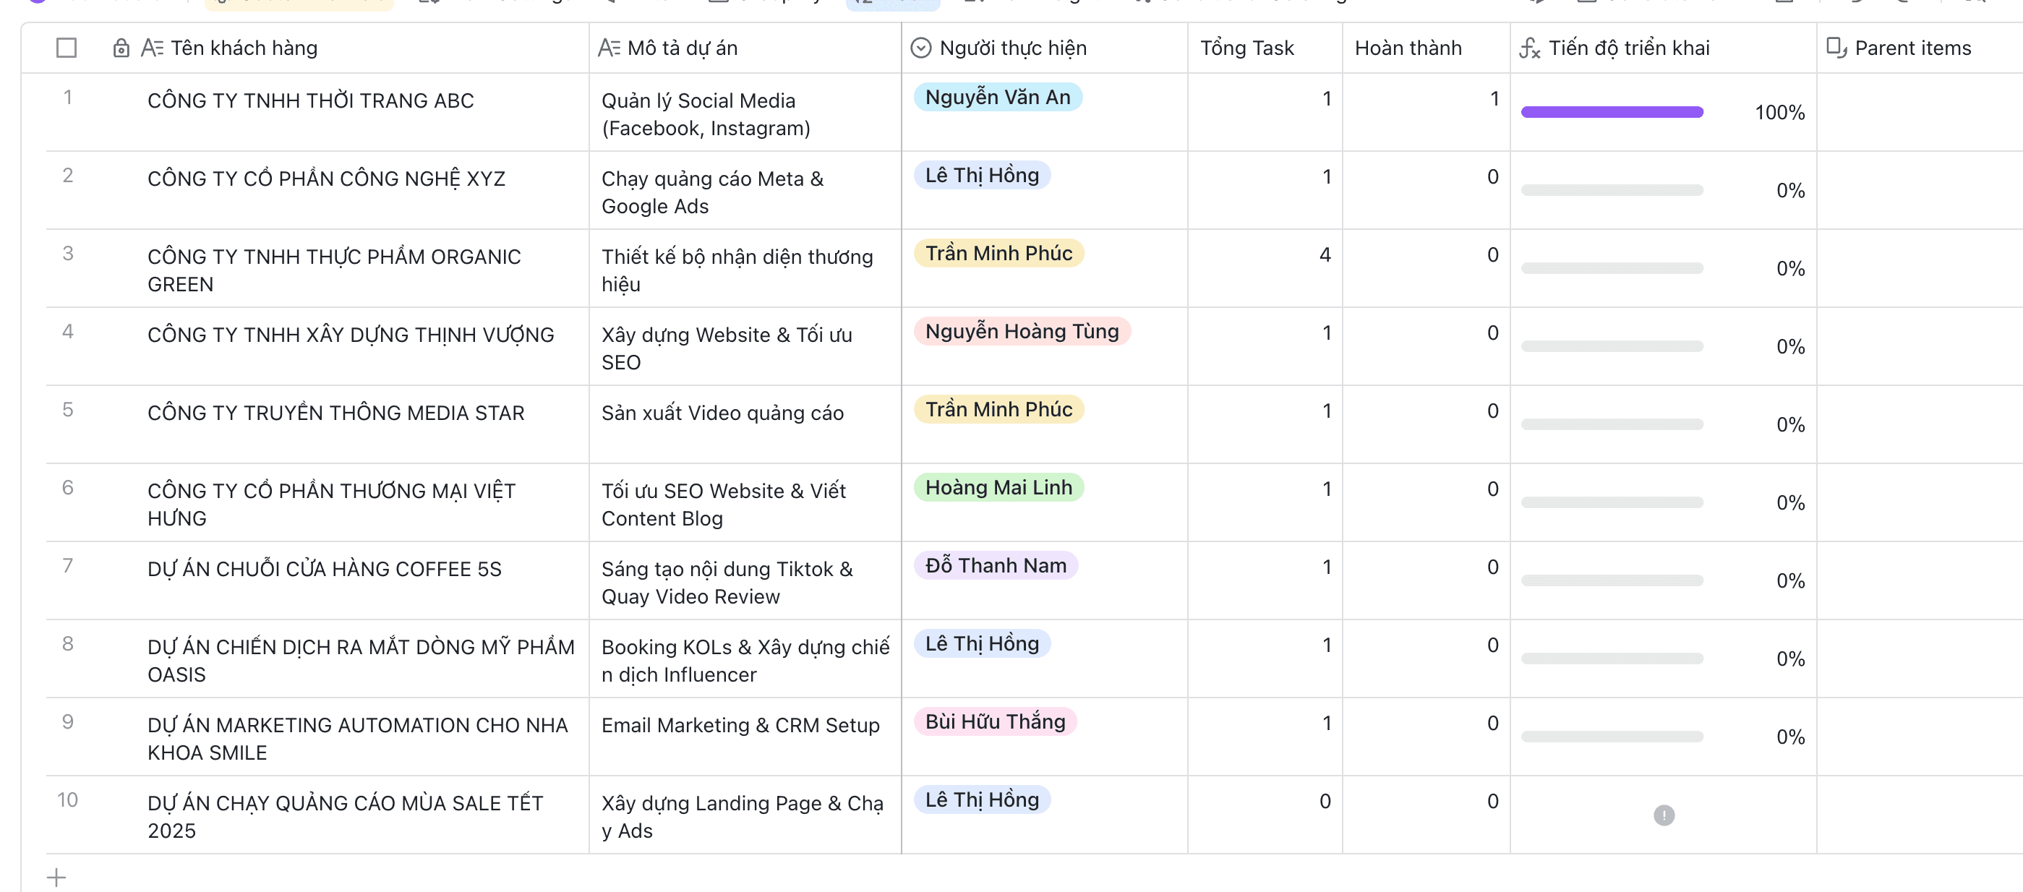This screenshot has height=892, width=2023.
Task: Select row 3 via its row number
Action: pyautogui.click(x=67, y=254)
